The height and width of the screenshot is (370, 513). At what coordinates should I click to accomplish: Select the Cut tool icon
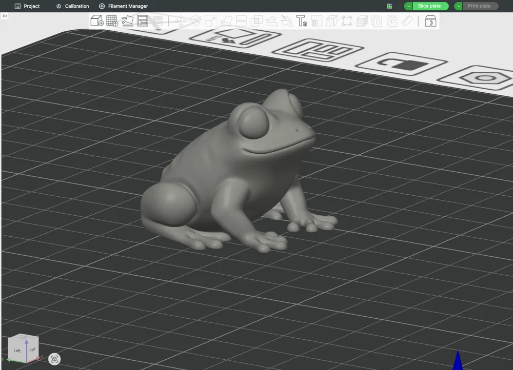pos(241,21)
